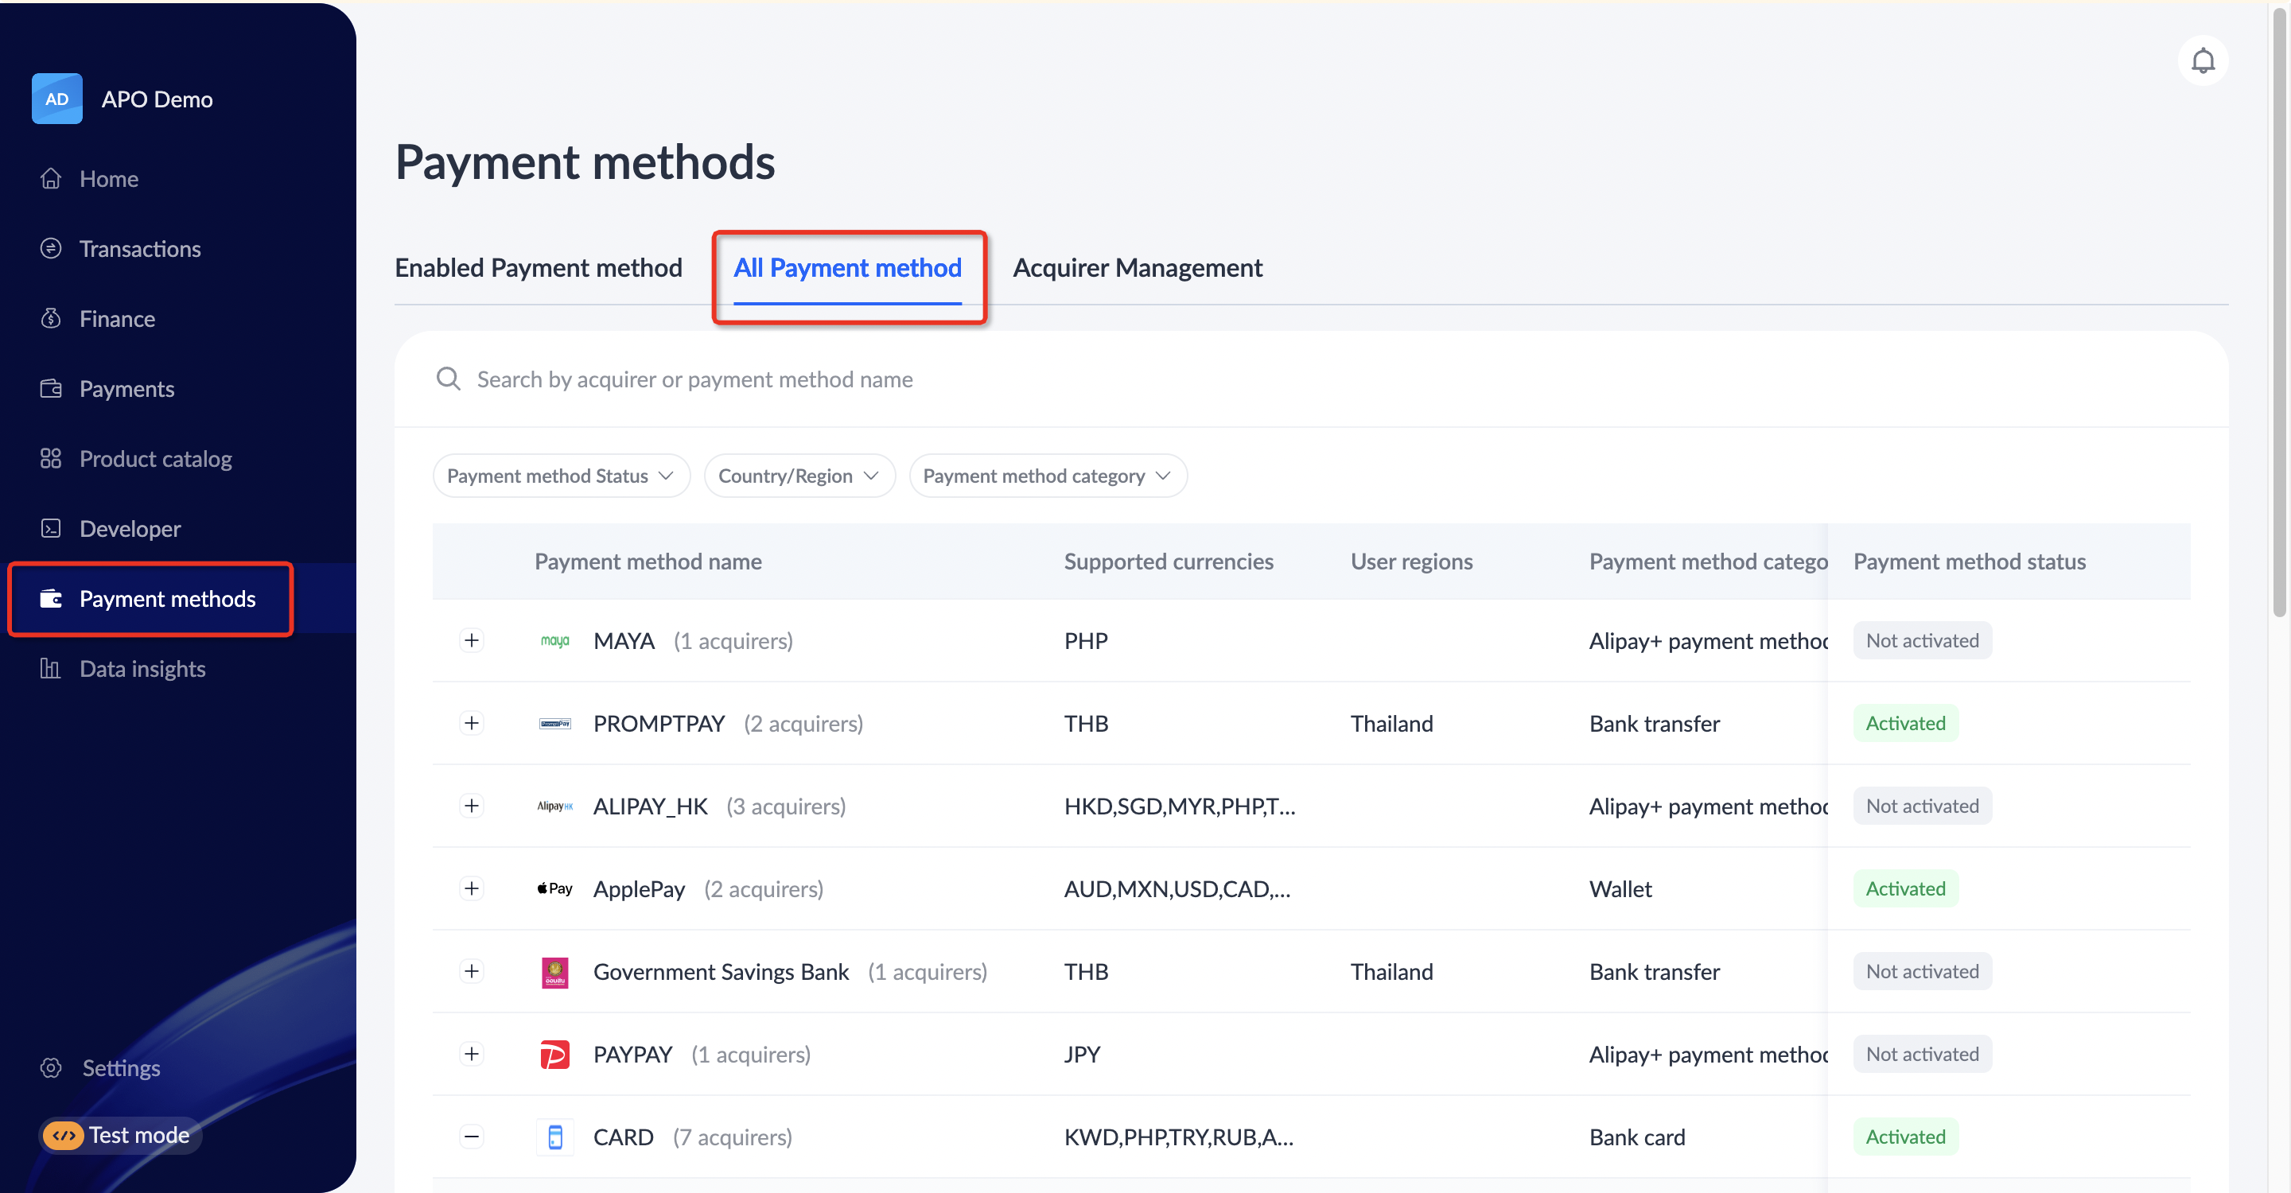Open Payment method category filter
2291x1193 pixels.
coord(1046,476)
